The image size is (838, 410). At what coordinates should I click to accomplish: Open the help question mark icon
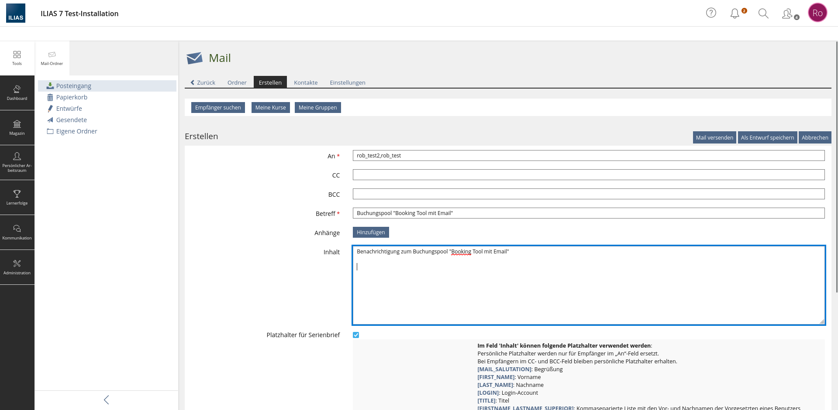point(711,13)
